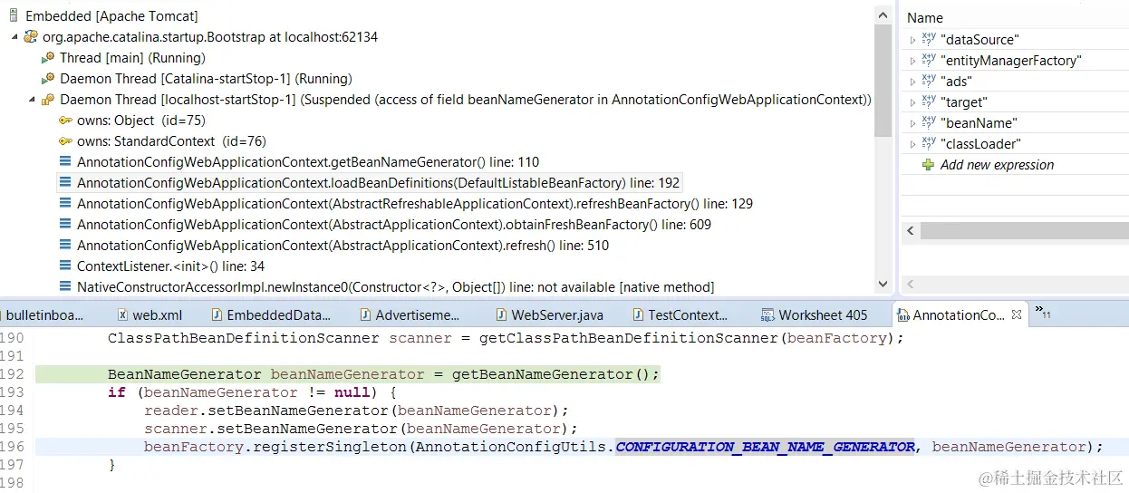Click the Debug view vertical scrollbar thumb
This screenshot has width=1129, height=493.
(x=883, y=82)
